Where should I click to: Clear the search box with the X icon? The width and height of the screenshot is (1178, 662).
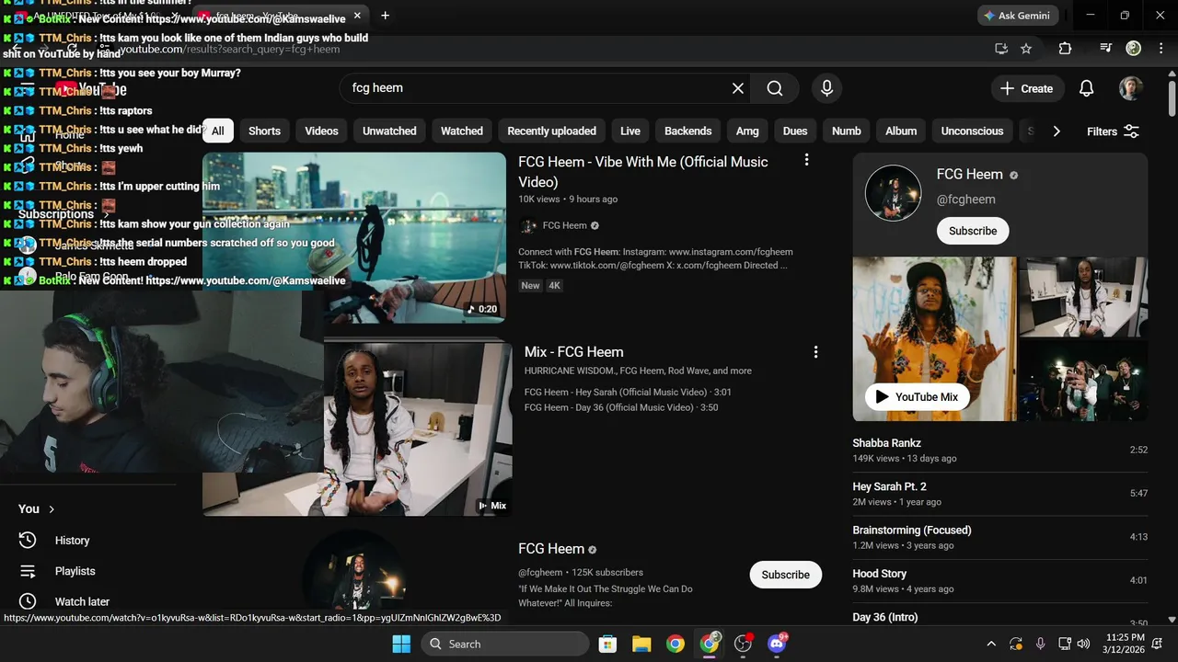[738, 88]
